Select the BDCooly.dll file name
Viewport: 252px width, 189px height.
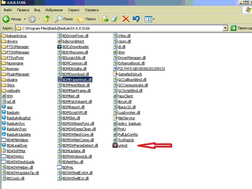pos(15,178)
